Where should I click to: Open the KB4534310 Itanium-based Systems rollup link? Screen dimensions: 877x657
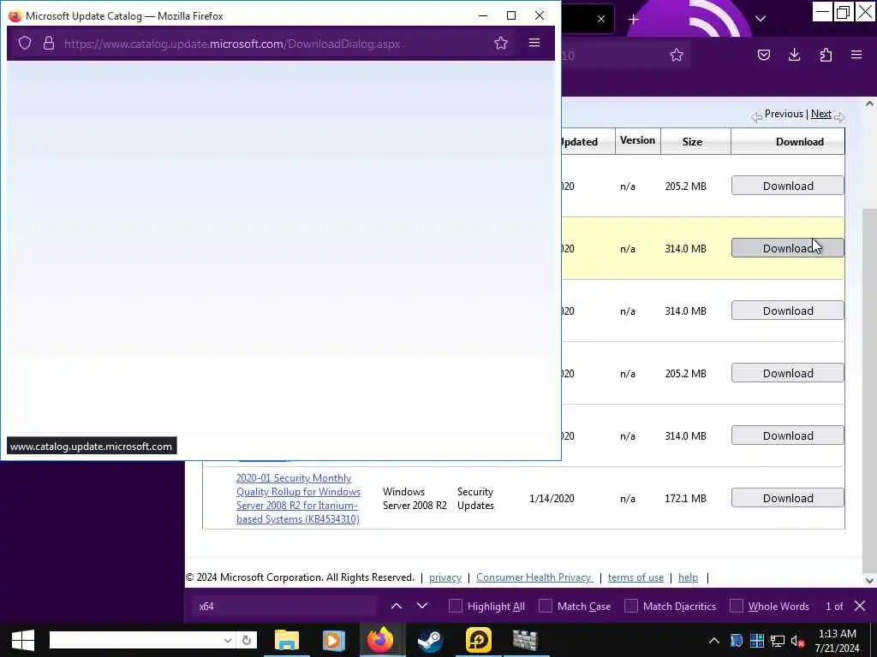pyautogui.click(x=298, y=499)
